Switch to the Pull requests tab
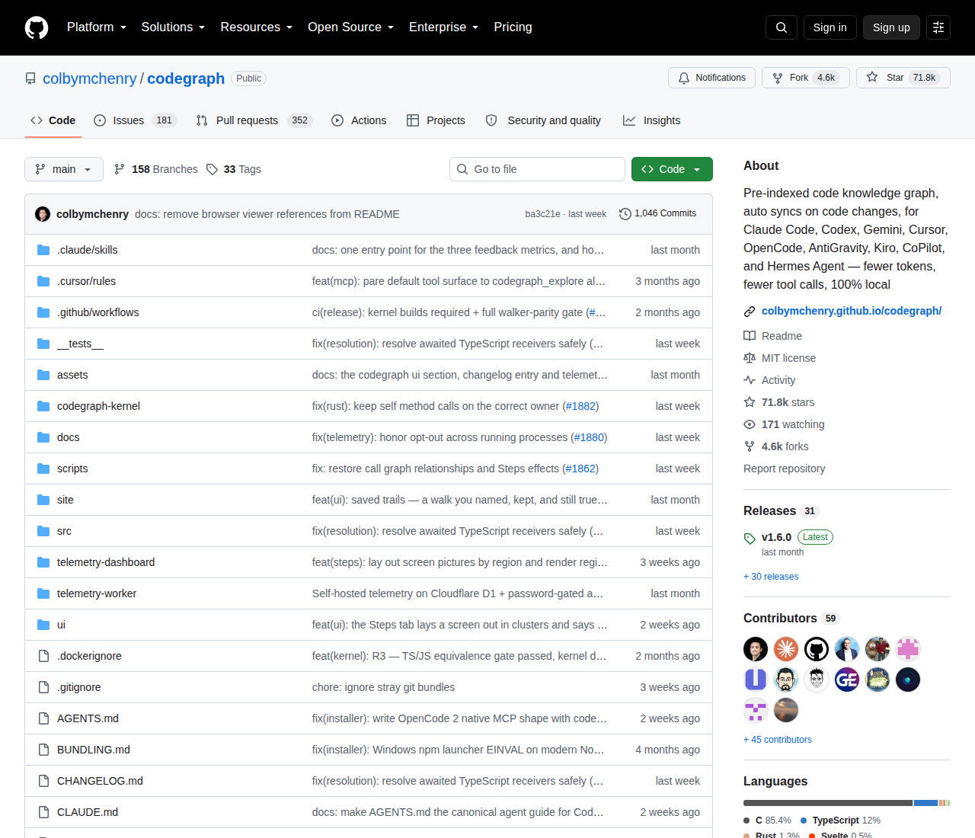This screenshot has height=838, width=975. click(x=254, y=120)
